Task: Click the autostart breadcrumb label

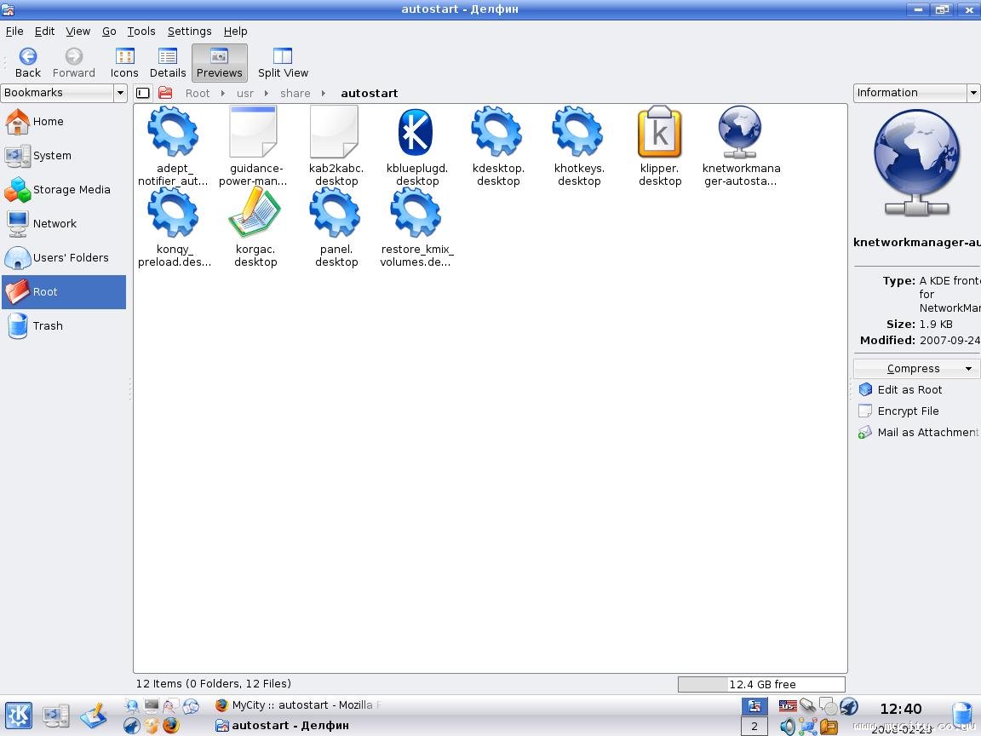Action: 369,93
